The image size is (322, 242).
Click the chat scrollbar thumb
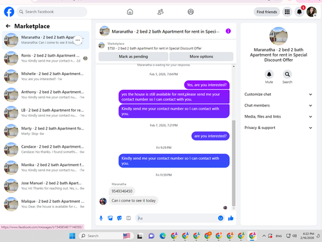click(234, 163)
